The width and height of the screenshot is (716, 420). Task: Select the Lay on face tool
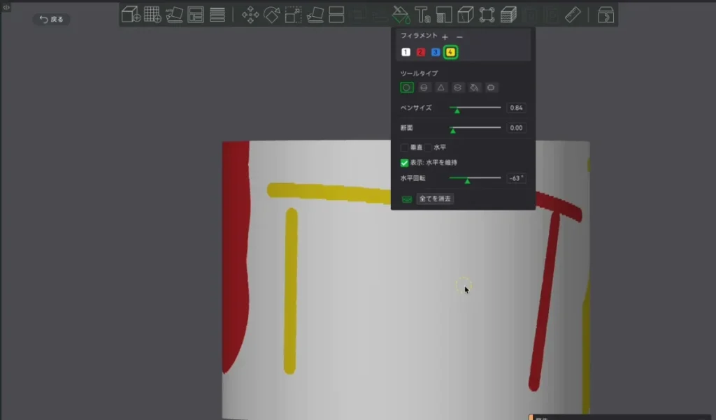coord(315,15)
